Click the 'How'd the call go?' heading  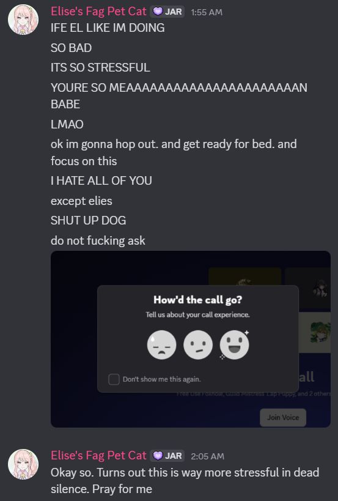[x=198, y=300]
